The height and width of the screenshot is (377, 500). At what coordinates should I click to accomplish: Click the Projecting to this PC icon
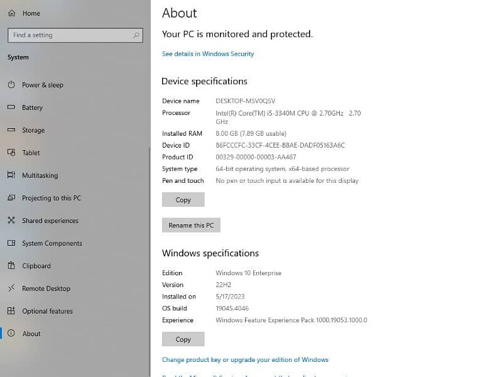coord(11,198)
